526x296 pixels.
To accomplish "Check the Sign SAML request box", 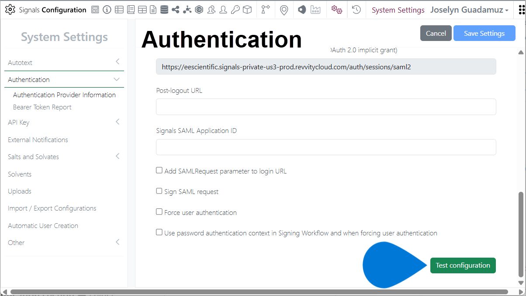I will tap(159, 191).
